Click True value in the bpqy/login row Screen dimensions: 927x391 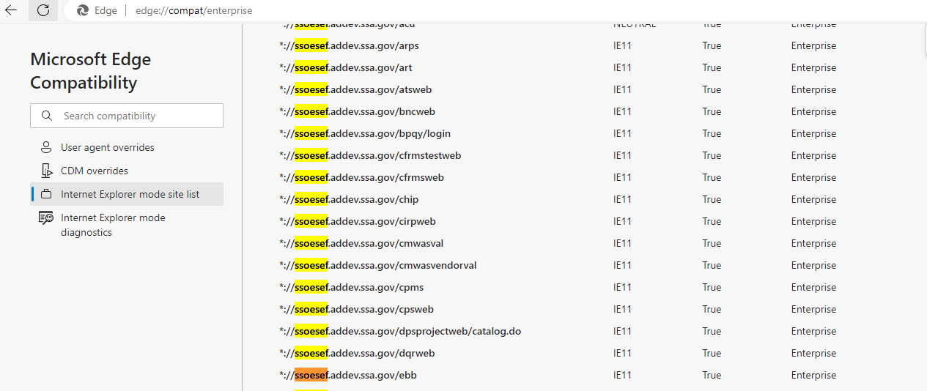[x=712, y=133]
